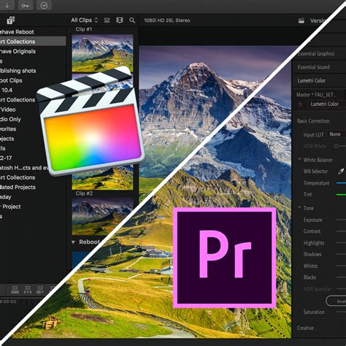Adjust the blue Temperature slider
This screenshot has height=346, width=346.
pos(341,183)
